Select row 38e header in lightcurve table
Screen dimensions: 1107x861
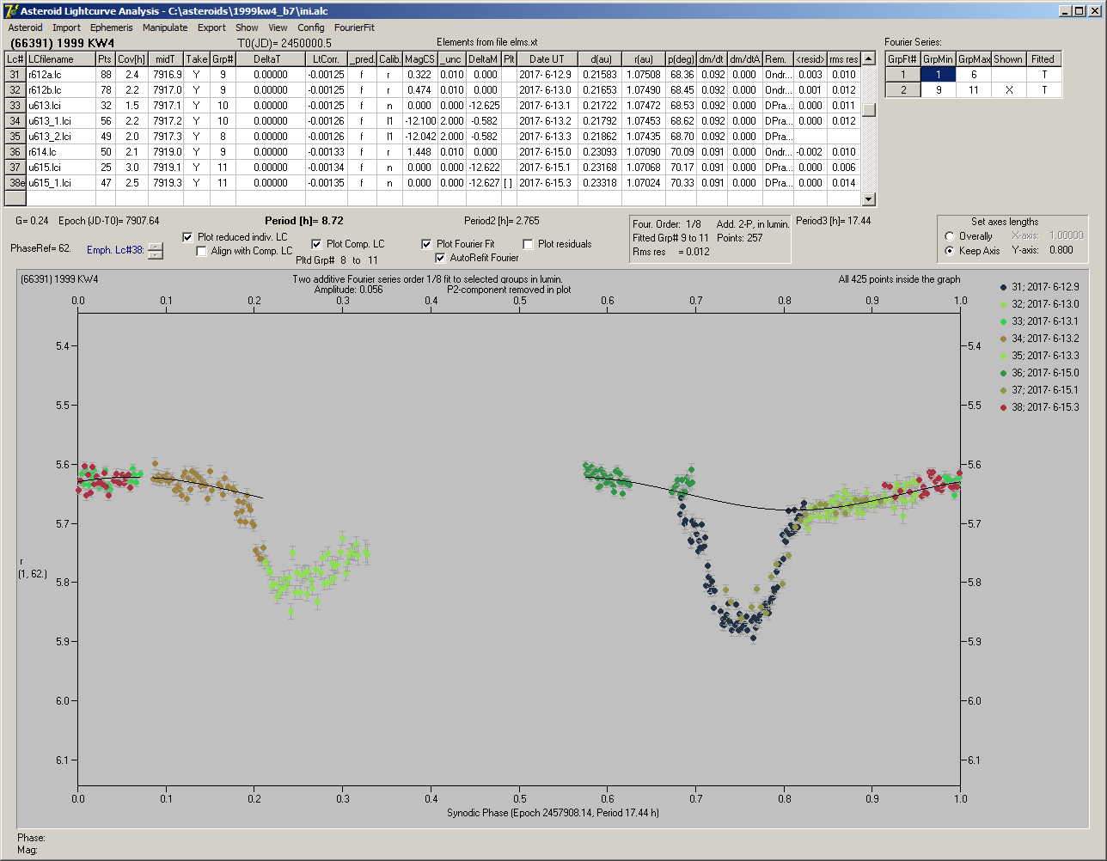click(15, 183)
